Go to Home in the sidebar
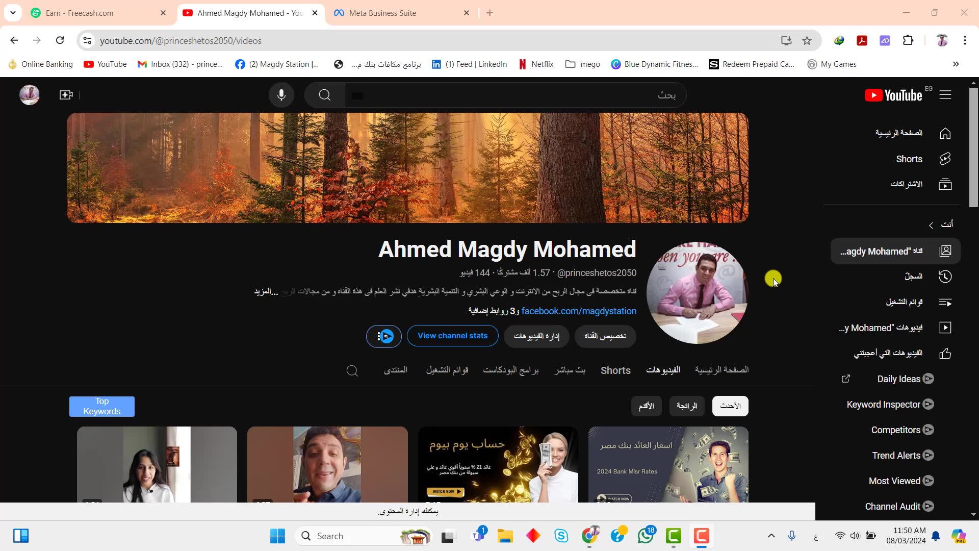The height and width of the screenshot is (551, 979). 895,133
